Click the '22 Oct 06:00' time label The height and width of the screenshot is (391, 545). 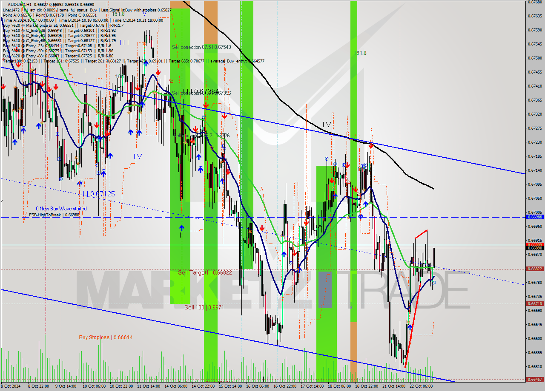point(421,387)
